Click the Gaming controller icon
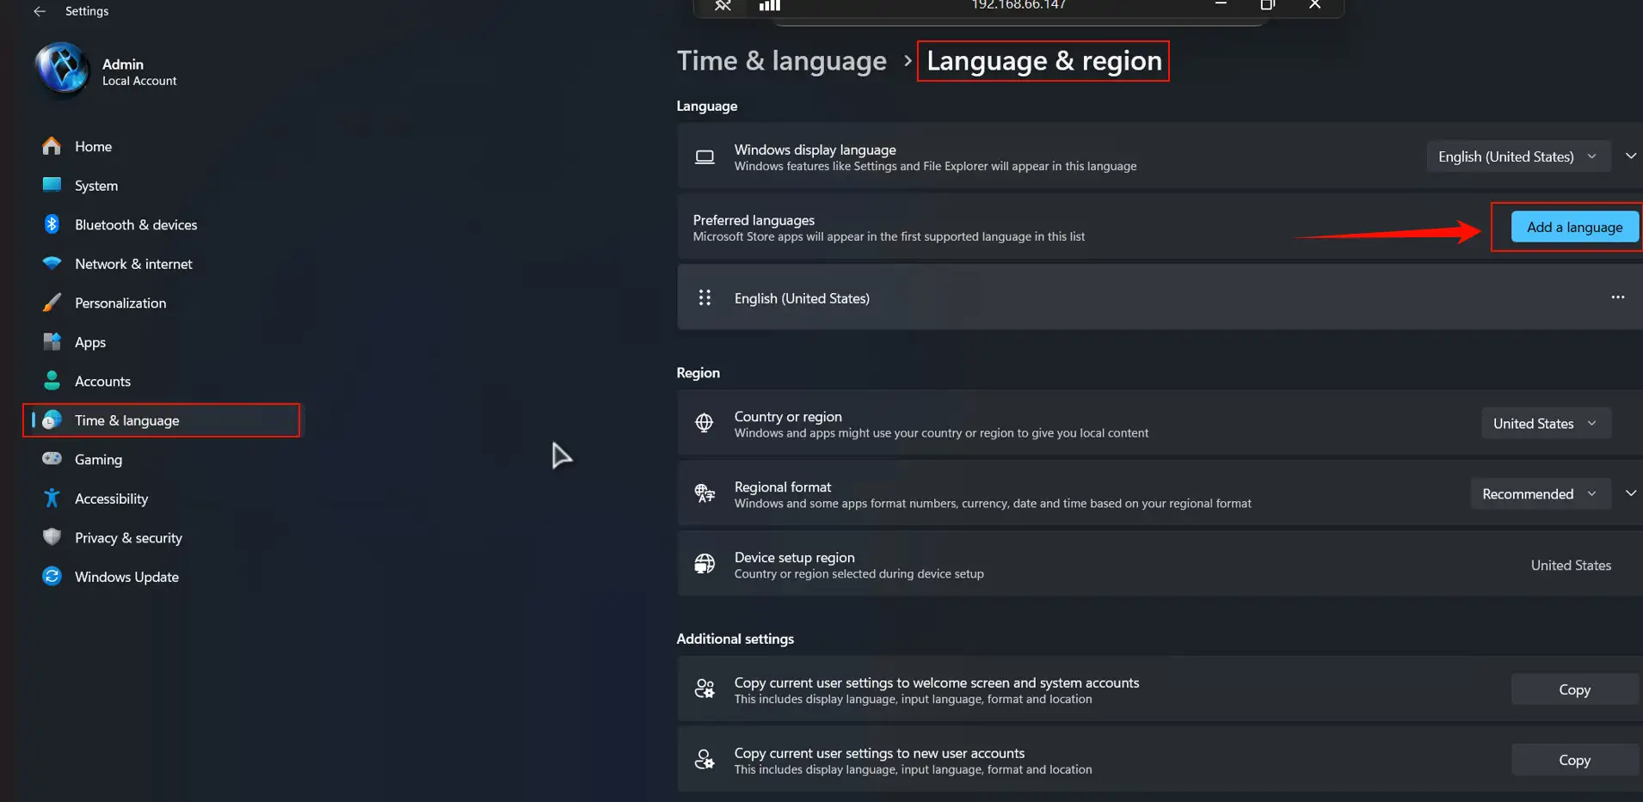Image resolution: width=1643 pixels, height=802 pixels. (x=52, y=459)
